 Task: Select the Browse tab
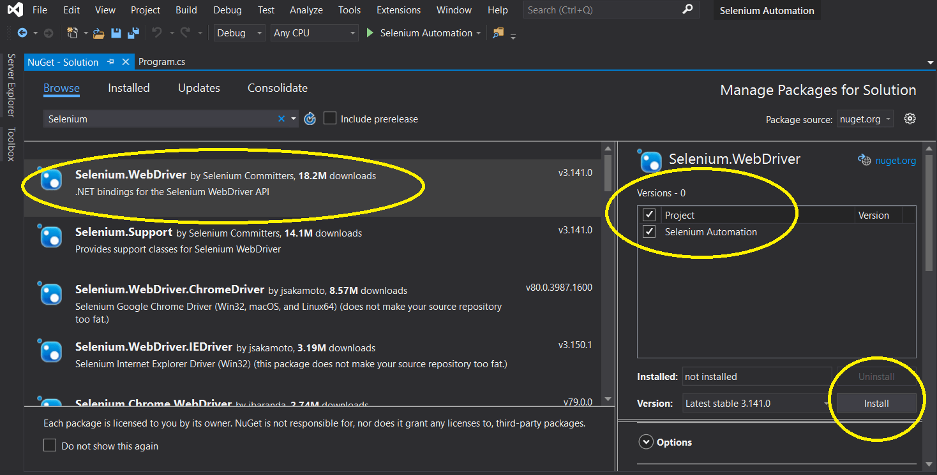(x=61, y=88)
